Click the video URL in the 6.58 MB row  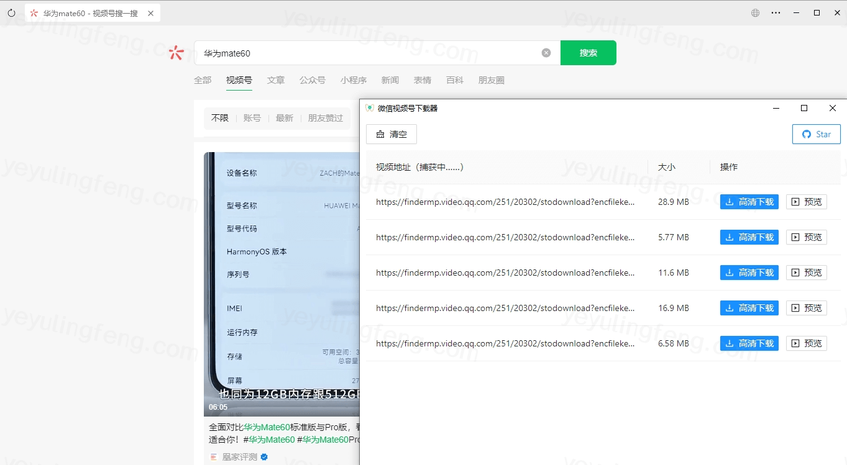click(505, 343)
